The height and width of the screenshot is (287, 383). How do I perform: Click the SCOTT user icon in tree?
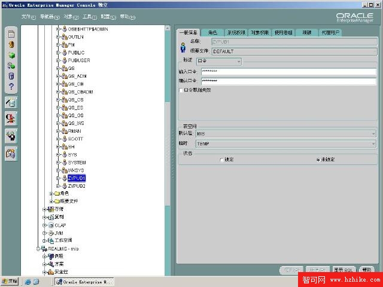coord(65,139)
